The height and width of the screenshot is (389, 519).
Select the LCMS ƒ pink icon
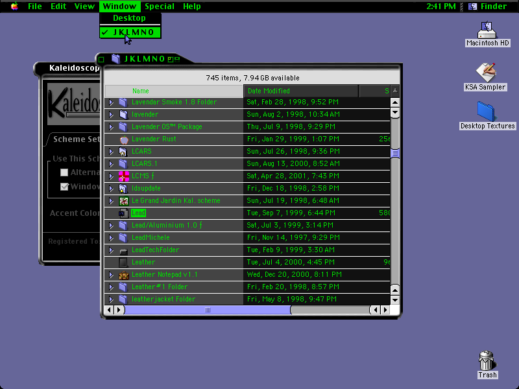point(124,176)
